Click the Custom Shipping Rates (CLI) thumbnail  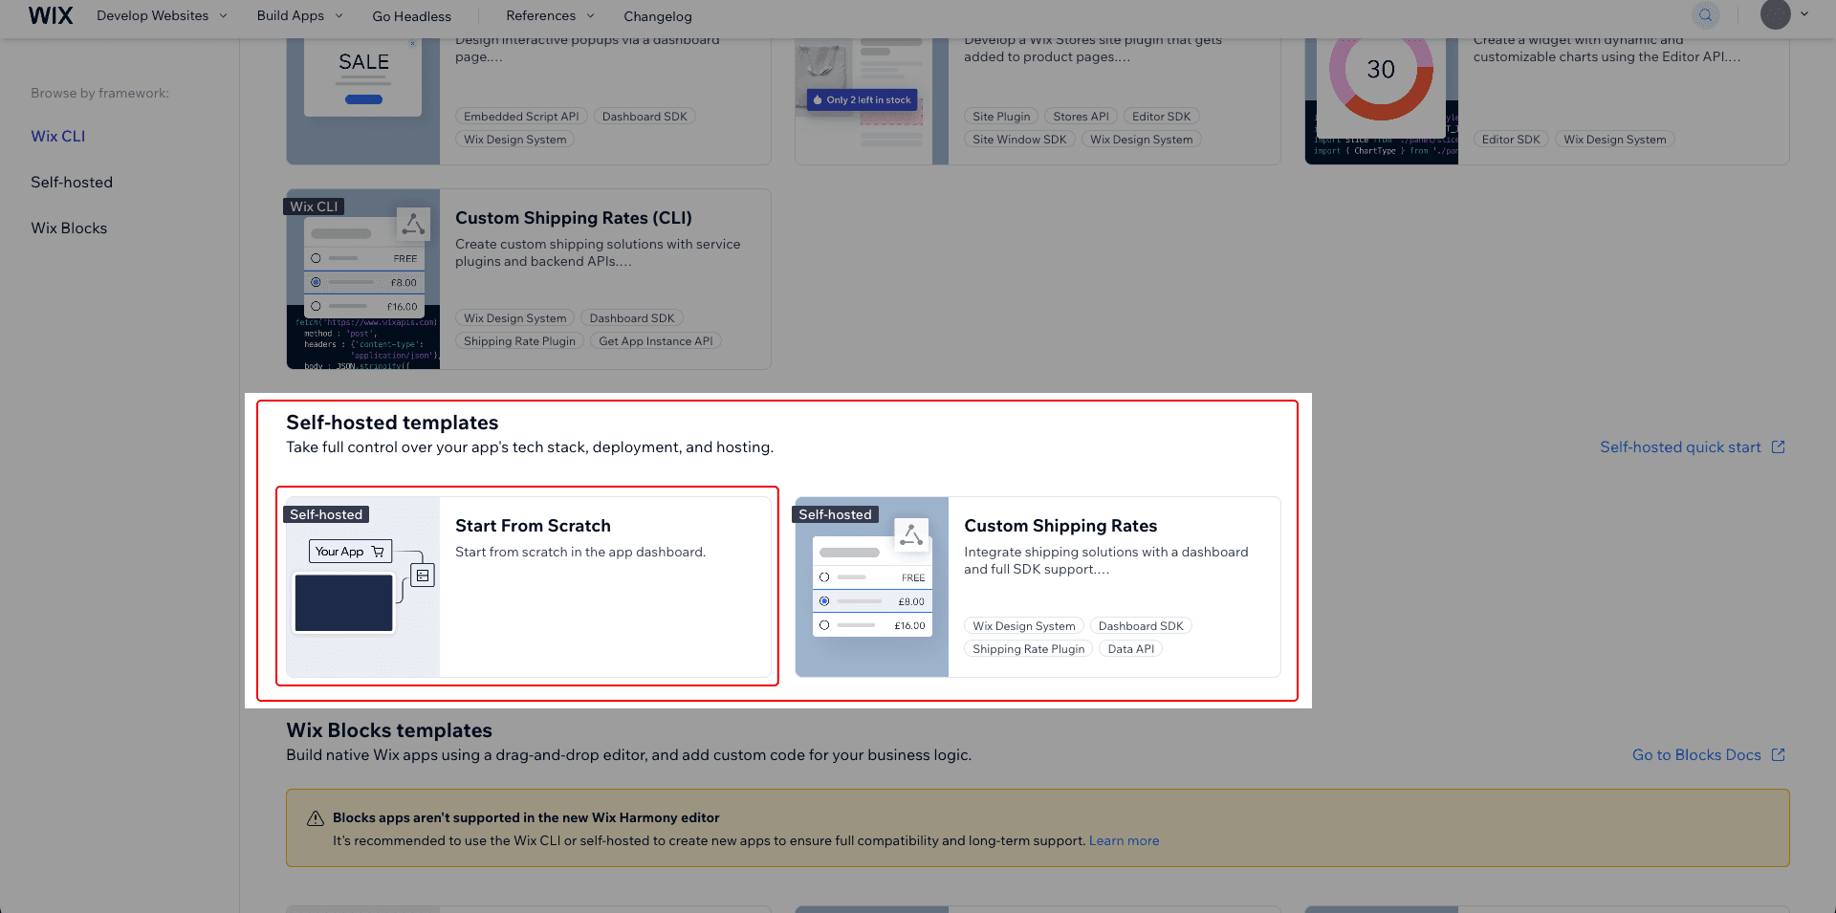click(363, 279)
